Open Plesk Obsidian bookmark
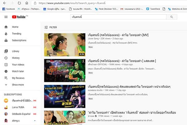187x125 pixels. pos(106,9)
